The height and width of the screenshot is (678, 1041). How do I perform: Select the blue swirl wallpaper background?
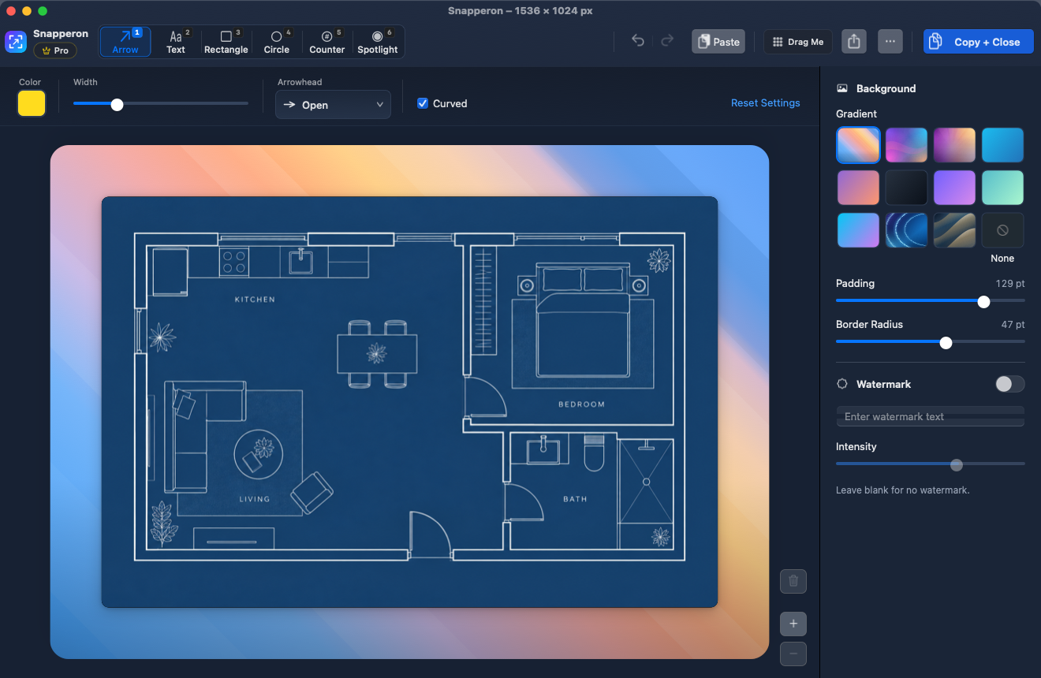click(x=906, y=230)
